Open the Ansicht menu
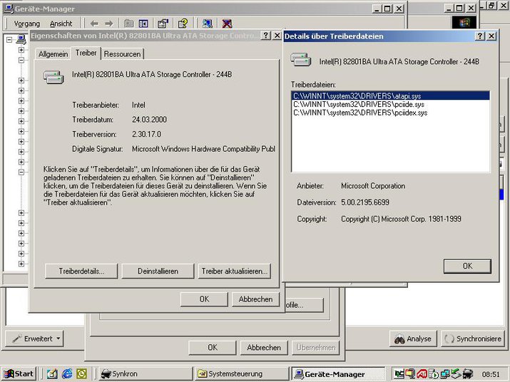 click(x=61, y=24)
